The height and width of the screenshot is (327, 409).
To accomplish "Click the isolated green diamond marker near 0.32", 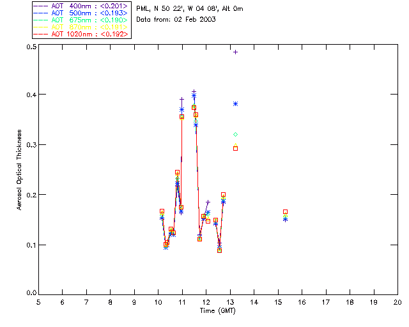I will (x=236, y=135).
